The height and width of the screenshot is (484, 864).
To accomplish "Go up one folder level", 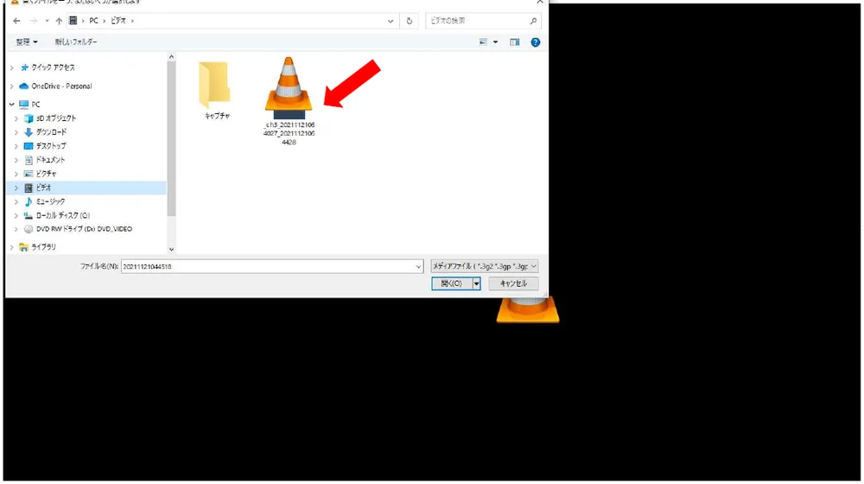I will pos(59,21).
